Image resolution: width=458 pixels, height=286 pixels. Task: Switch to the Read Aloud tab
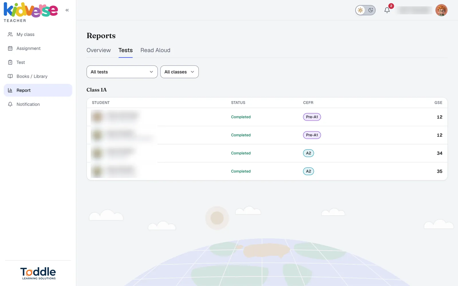155,50
